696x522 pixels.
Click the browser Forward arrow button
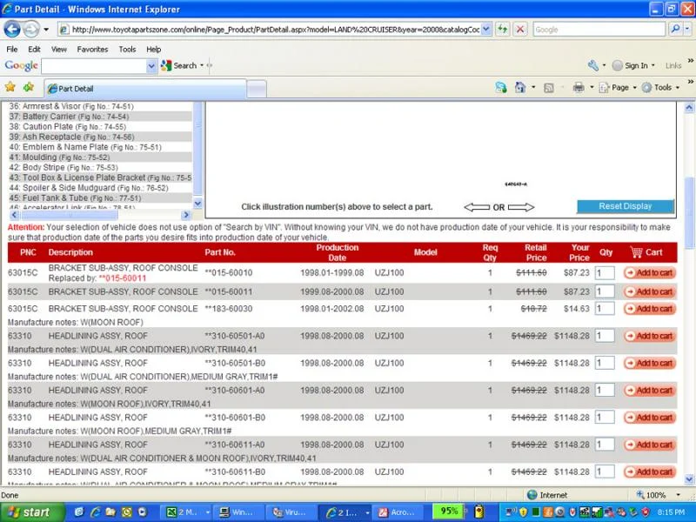[30, 30]
